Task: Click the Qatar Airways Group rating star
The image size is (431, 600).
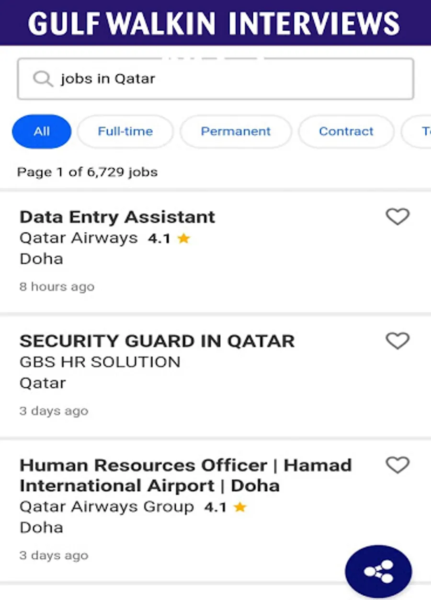Action: point(240,507)
